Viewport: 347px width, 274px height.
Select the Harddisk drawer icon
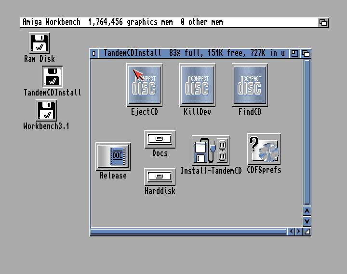[x=160, y=177]
